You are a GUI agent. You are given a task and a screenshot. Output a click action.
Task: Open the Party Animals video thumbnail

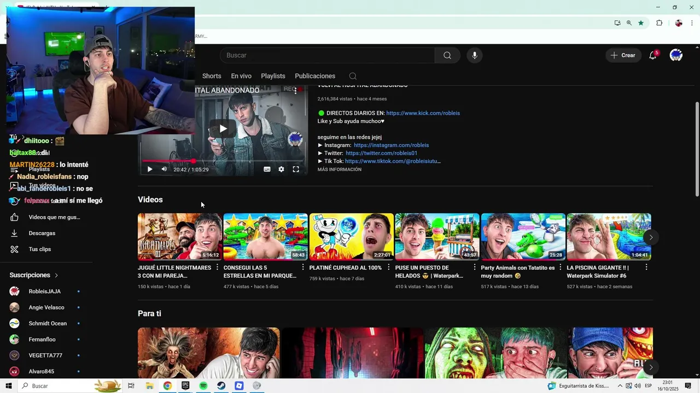pyautogui.click(x=523, y=236)
